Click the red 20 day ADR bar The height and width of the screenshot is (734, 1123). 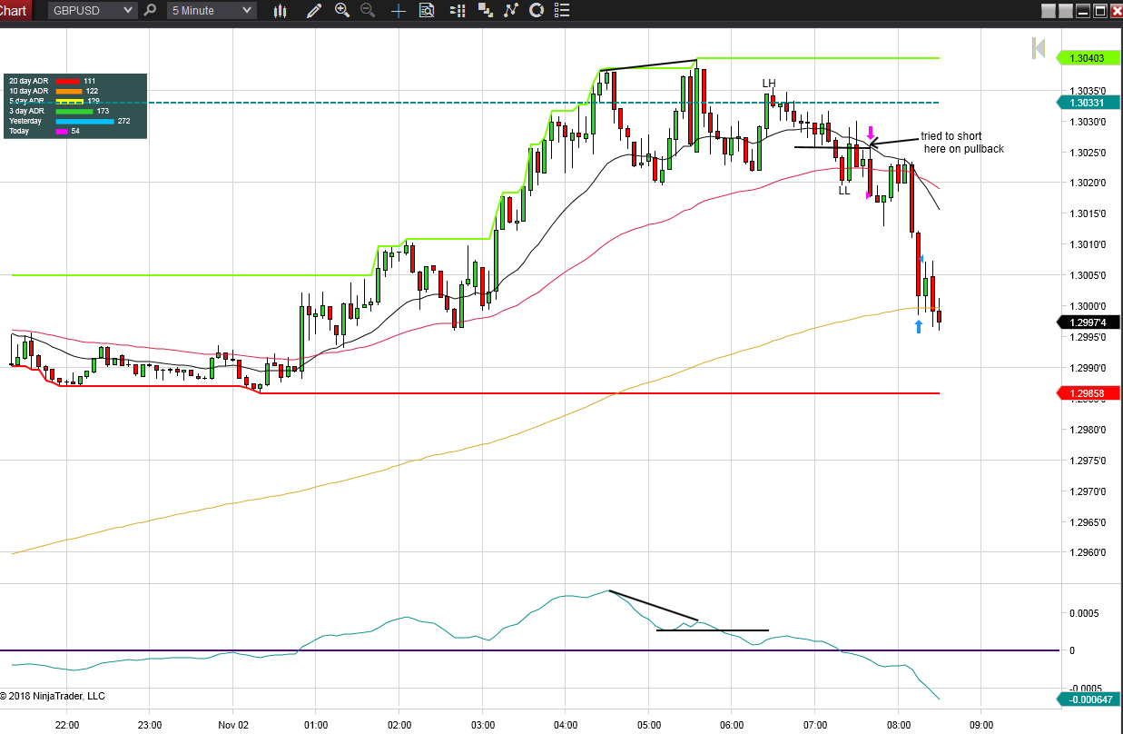coord(68,81)
